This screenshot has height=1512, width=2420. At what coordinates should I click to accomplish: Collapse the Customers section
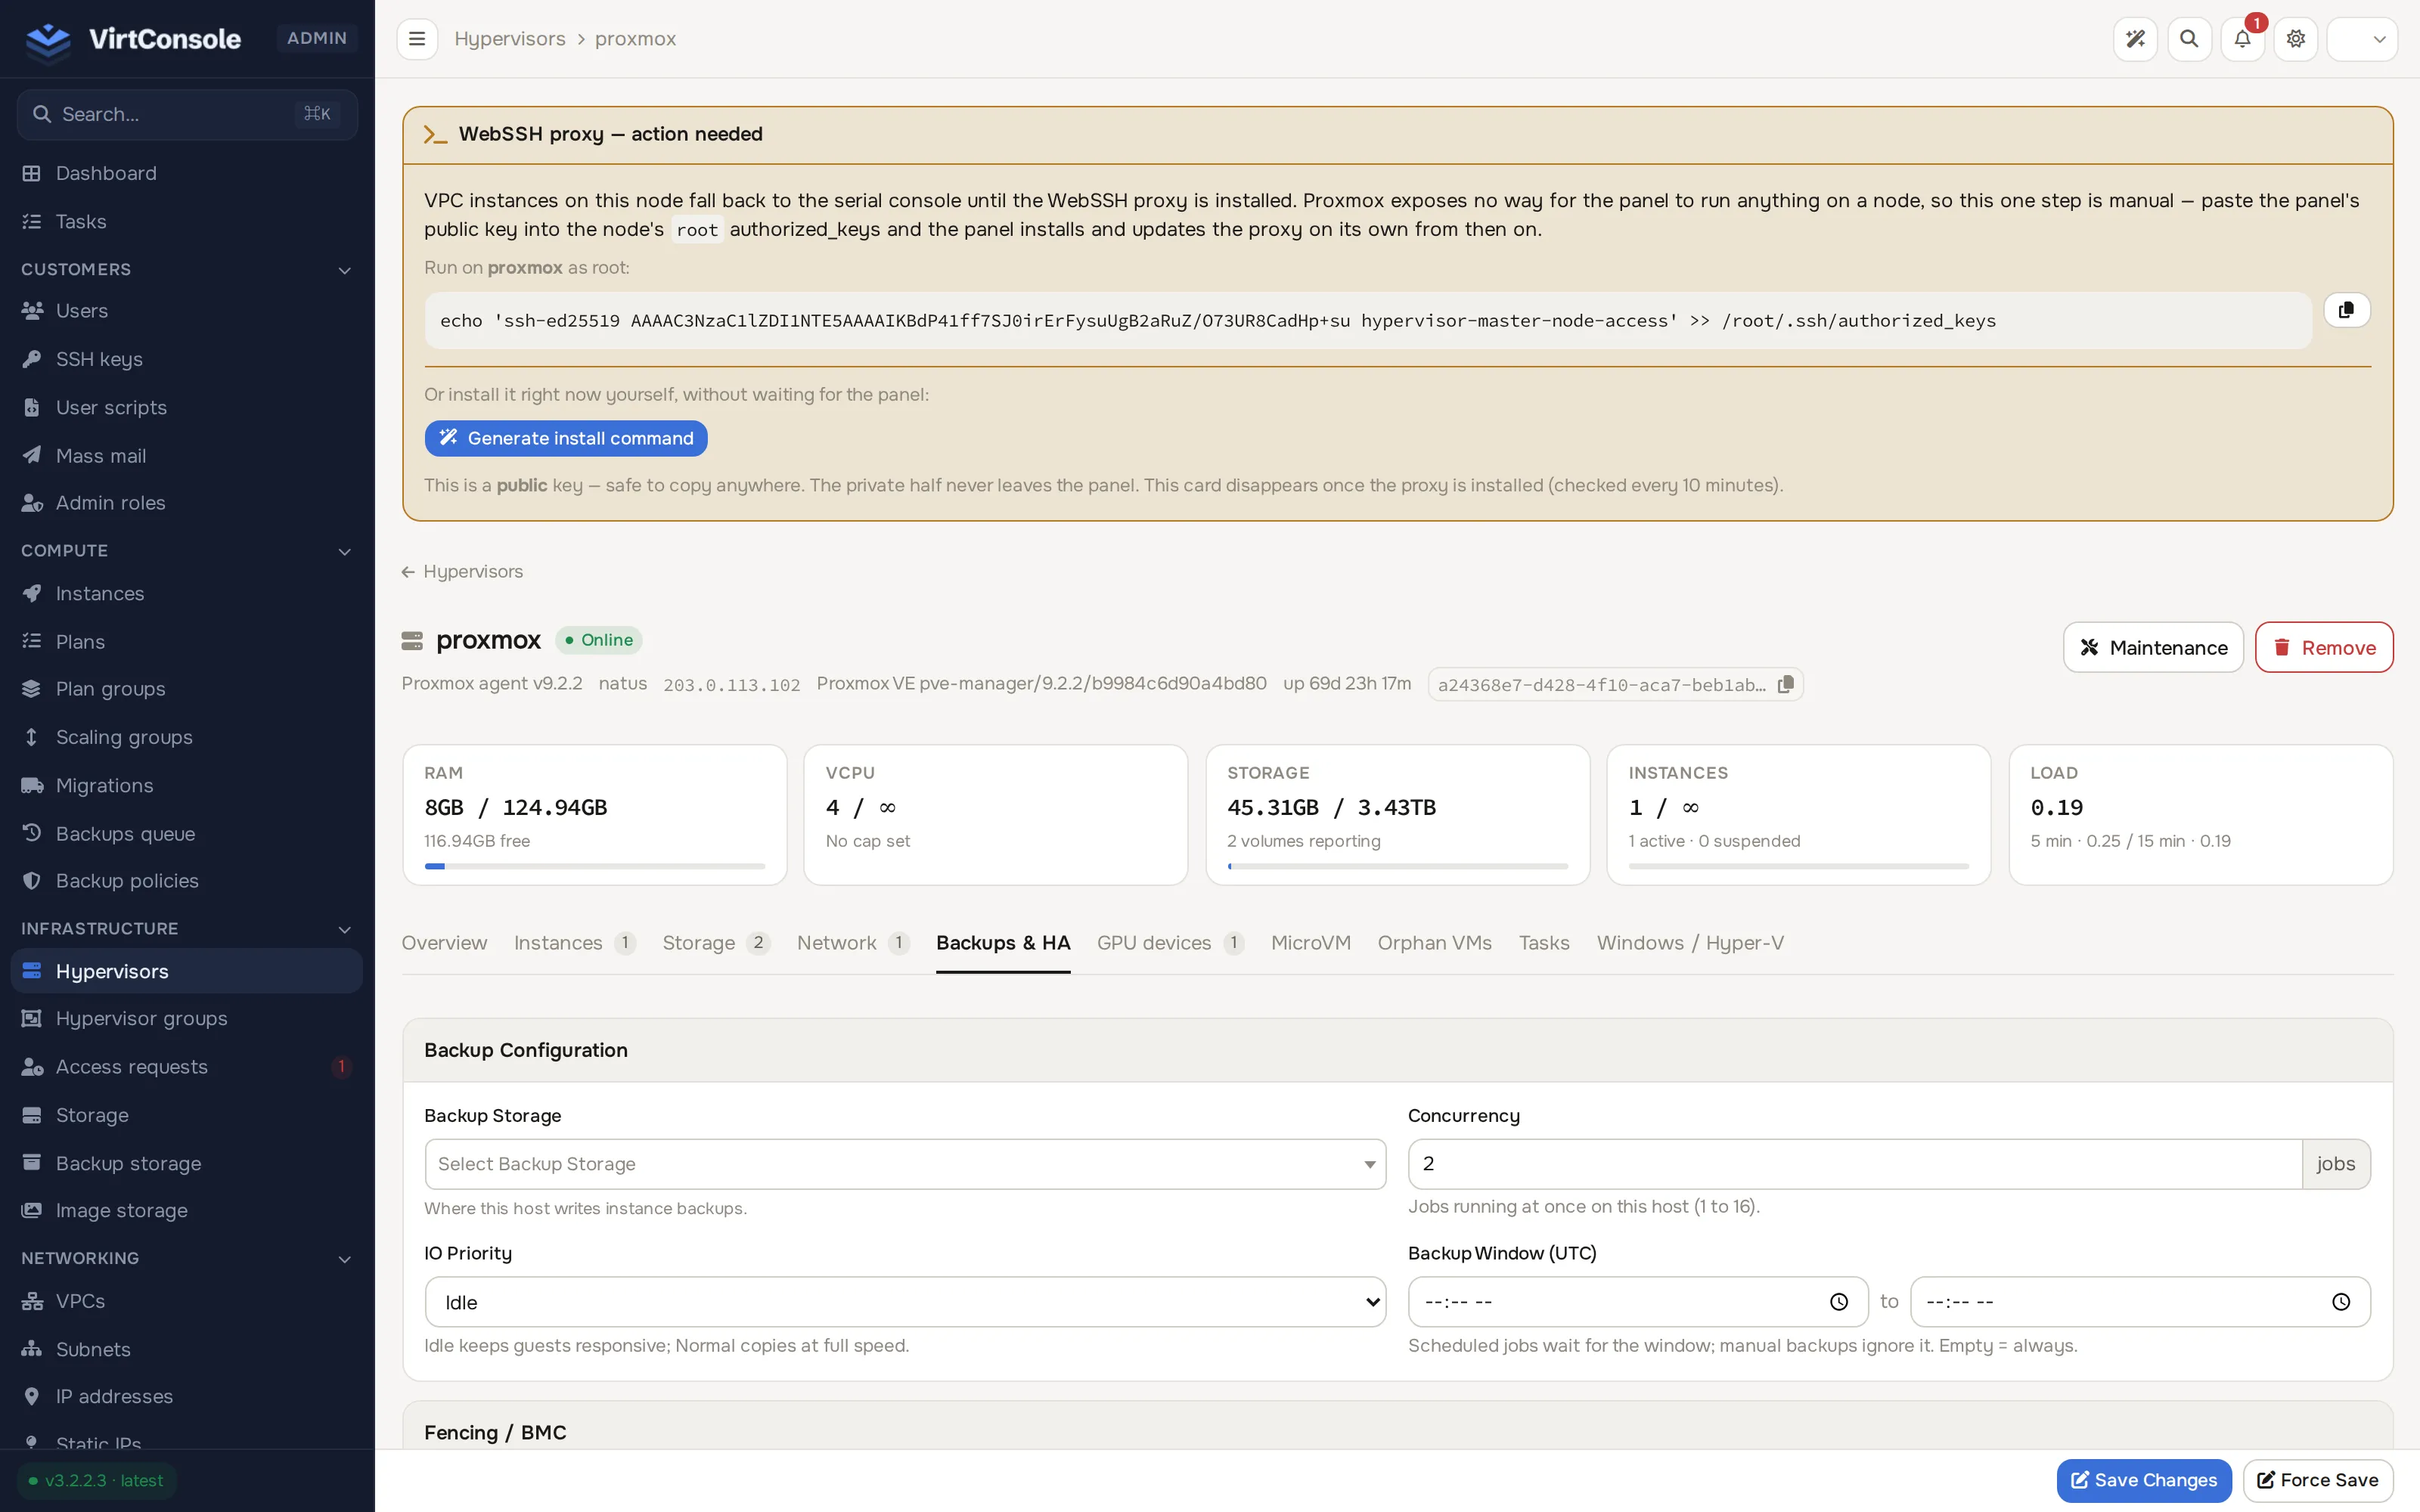pos(187,269)
